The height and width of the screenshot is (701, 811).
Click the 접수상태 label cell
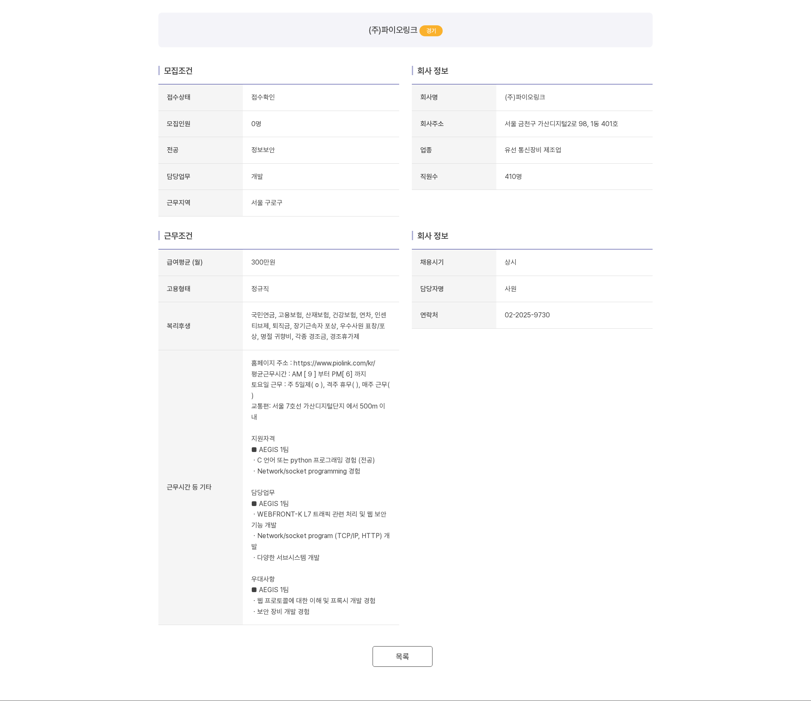201,97
